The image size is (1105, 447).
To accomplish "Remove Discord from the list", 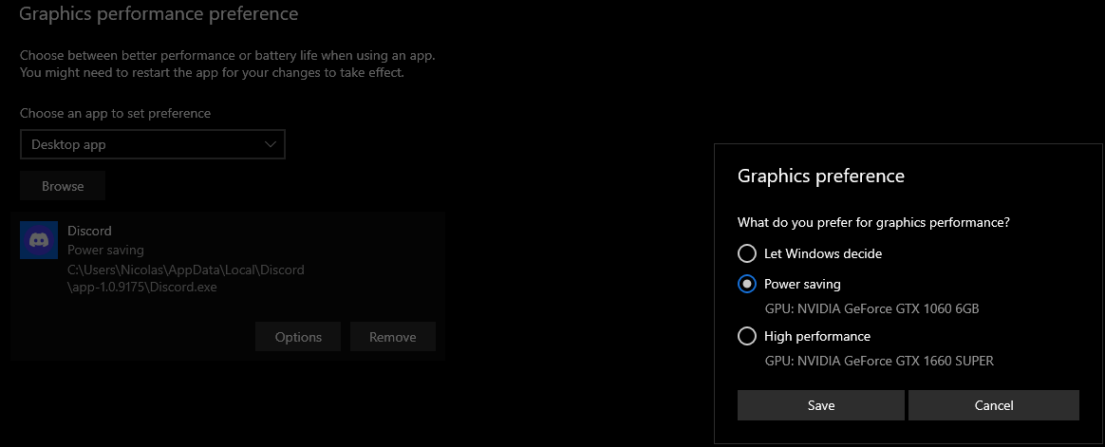I will (x=392, y=337).
